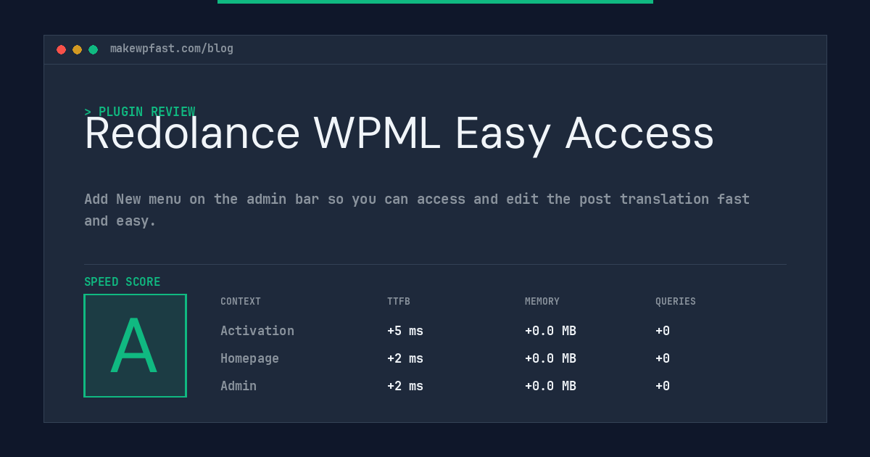Click the yellow window dot
870x457 pixels.
pos(77,49)
